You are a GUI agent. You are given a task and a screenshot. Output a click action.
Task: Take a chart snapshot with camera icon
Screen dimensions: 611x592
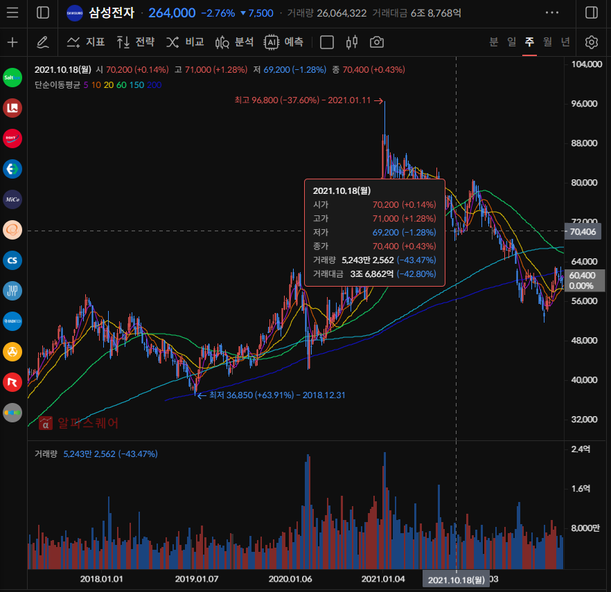[x=377, y=42]
